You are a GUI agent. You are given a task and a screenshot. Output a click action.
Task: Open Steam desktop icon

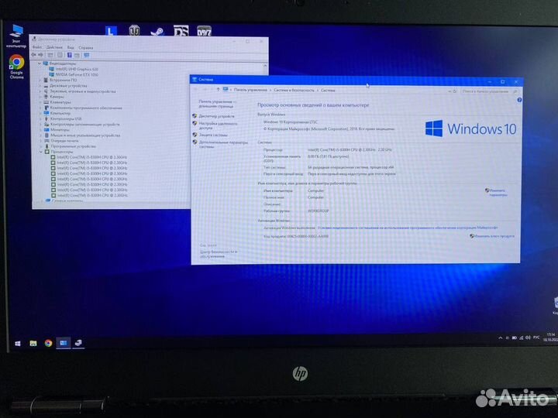click(x=157, y=31)
